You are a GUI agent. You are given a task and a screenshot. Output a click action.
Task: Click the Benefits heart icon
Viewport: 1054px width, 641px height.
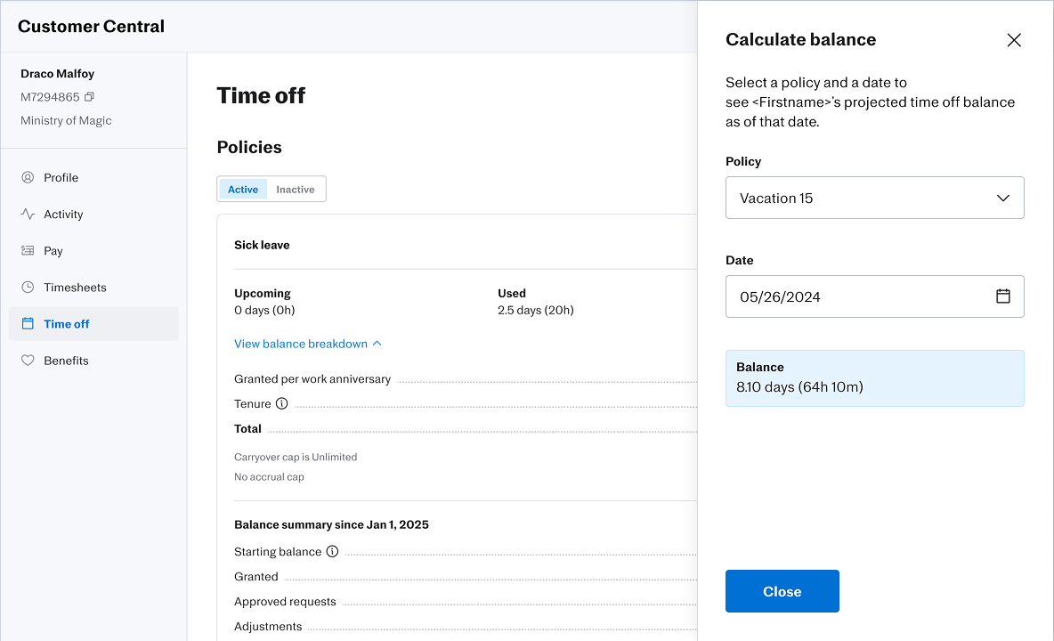pyautogui.click(x=28, y=361)
